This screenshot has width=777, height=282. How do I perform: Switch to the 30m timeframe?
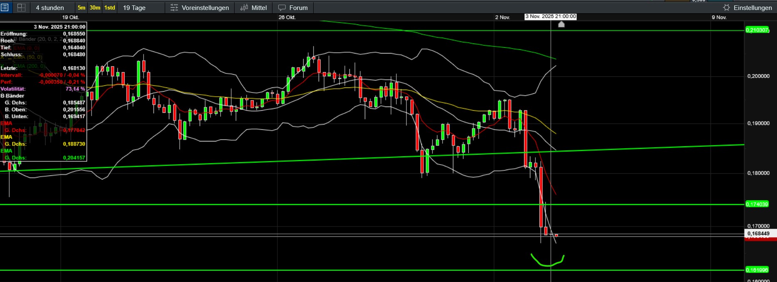(x=95, y=8)
